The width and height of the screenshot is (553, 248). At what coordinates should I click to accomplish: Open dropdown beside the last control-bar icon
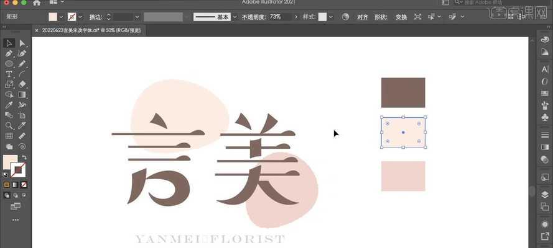click(462, 17)
